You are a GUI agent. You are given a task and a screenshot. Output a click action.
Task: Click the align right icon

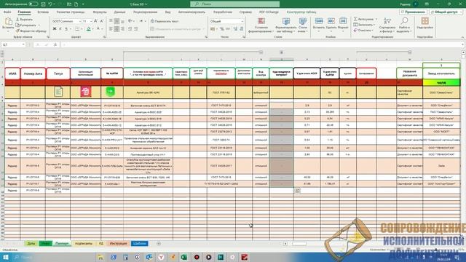(123, 29)
